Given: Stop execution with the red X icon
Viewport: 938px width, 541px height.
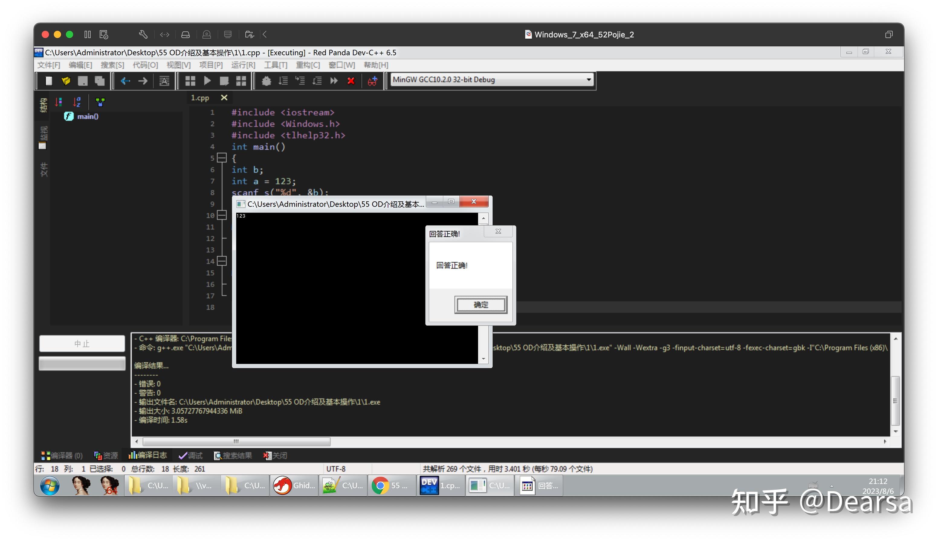Looking at the screenshot, I should 351,81.
